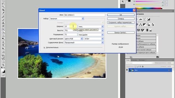Add a Selective Color adjustment
175x98 pixels.
click(151, 30)
